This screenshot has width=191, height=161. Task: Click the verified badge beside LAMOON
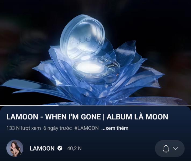60,148
